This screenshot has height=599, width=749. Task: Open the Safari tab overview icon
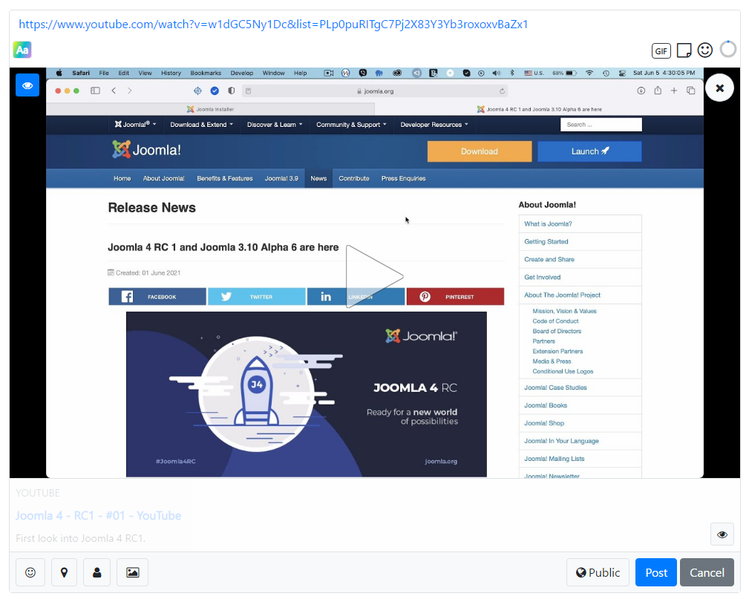690,91
